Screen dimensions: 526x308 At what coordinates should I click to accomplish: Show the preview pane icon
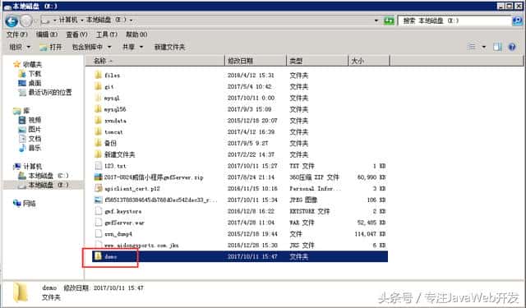[x=497, y=47]
